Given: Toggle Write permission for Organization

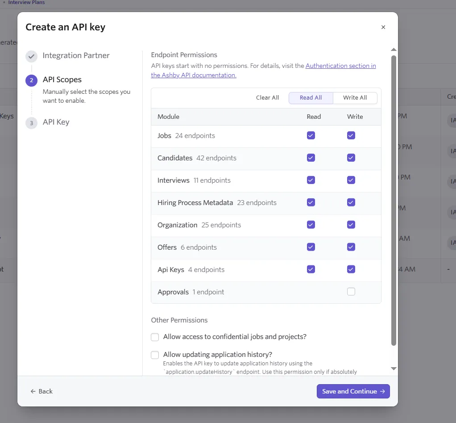Looking at the screenshot, I should pyautogui.click(x=351, y=225).
